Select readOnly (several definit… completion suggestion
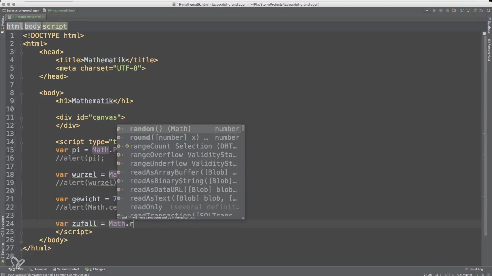The height and width of the screenshot is (276, 492). [x=179, y=207]
